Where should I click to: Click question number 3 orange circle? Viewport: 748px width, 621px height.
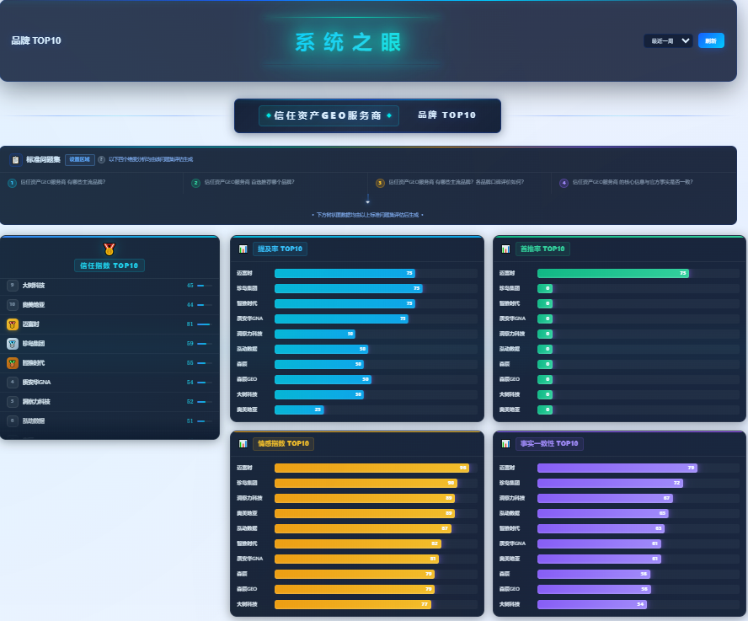(x=380, y=183)
